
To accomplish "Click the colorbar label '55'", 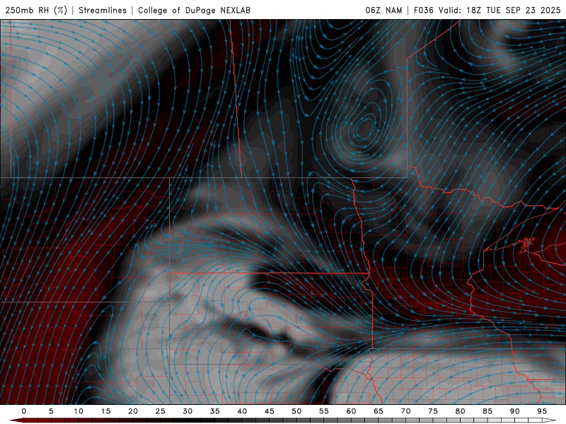I will 324,411.
